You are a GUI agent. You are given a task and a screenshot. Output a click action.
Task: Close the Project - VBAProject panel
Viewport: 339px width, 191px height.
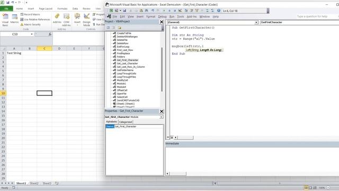point(162,22)
